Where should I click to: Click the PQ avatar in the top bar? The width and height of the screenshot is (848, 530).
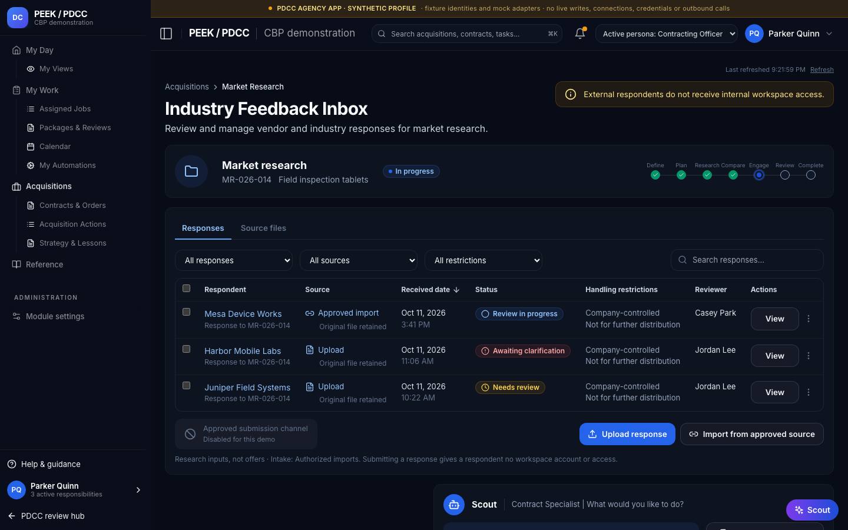754,34
